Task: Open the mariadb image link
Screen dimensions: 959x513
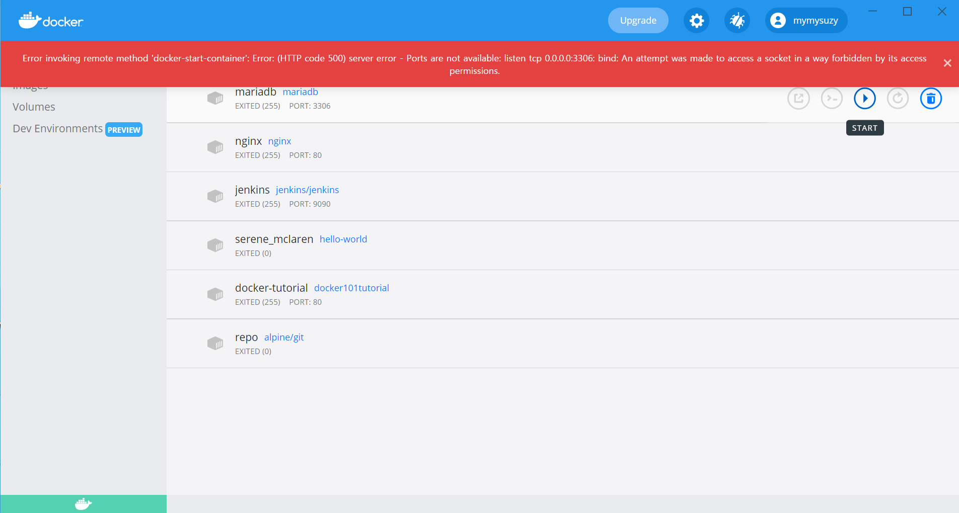Action: pos(300,92)
